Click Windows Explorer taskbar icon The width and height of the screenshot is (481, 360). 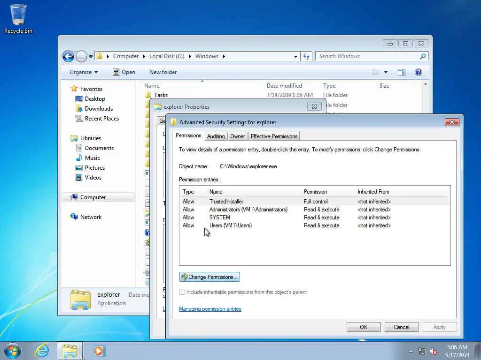(x=70, y=351)
